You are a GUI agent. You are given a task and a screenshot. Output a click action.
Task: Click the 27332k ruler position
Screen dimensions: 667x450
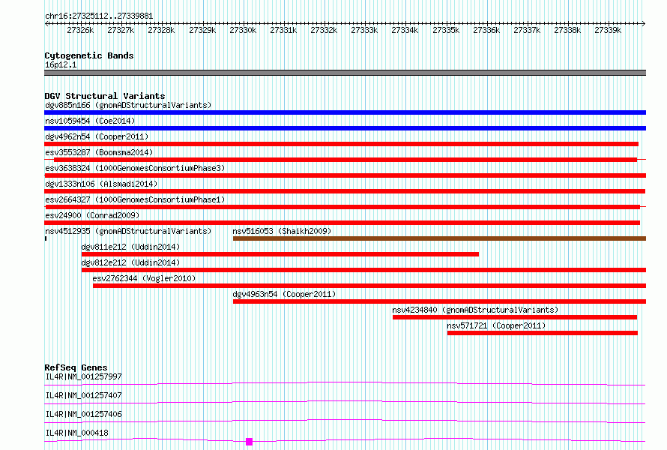[324, 30]
